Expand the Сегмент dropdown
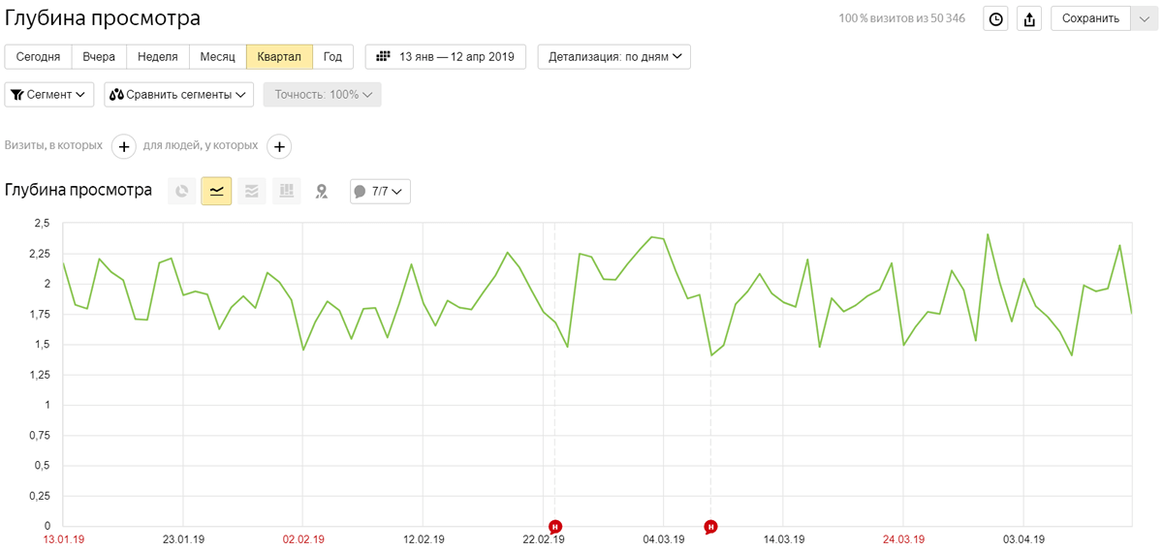This screenshot has width=1163, height=551. coord(49,95)
